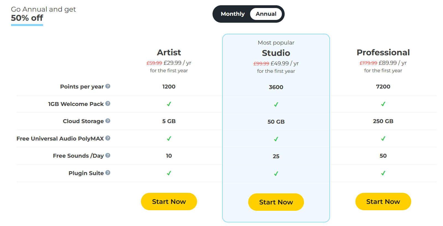
Task: Click the Studio plan heading
Action: pyautogui.click(x=276, y=53)
